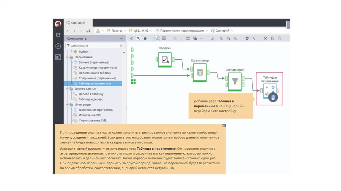Open Переменные и параметризация breadcrumb dropdown
This screenshot has width=341, height=191.
(206, 31)
